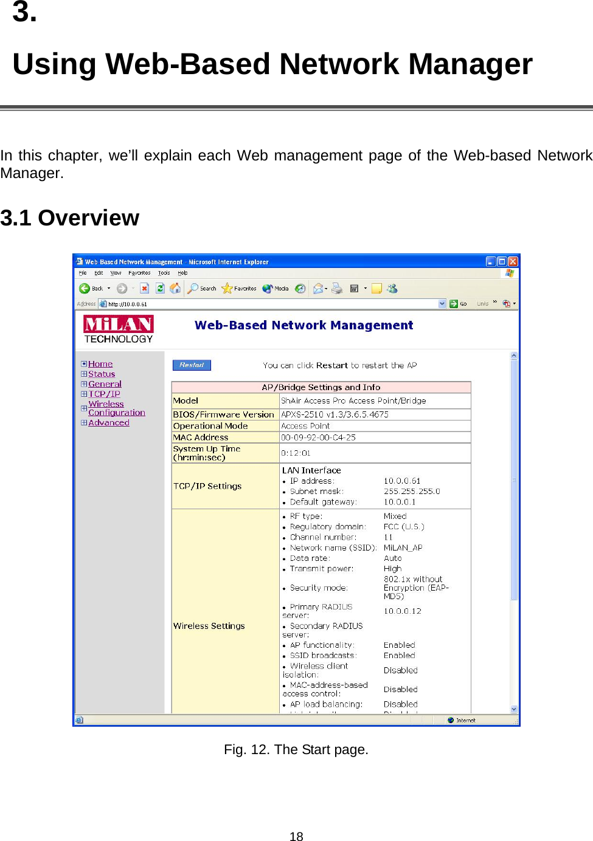Open the Back button dropdown arrow

click(107, 288)
